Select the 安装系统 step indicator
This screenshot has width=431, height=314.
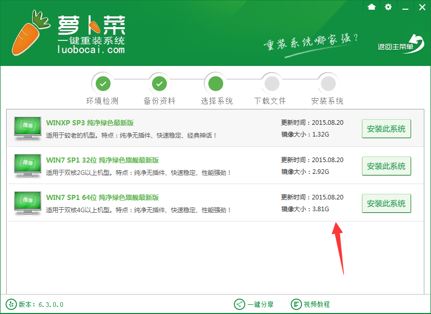[x=327, y=83]
